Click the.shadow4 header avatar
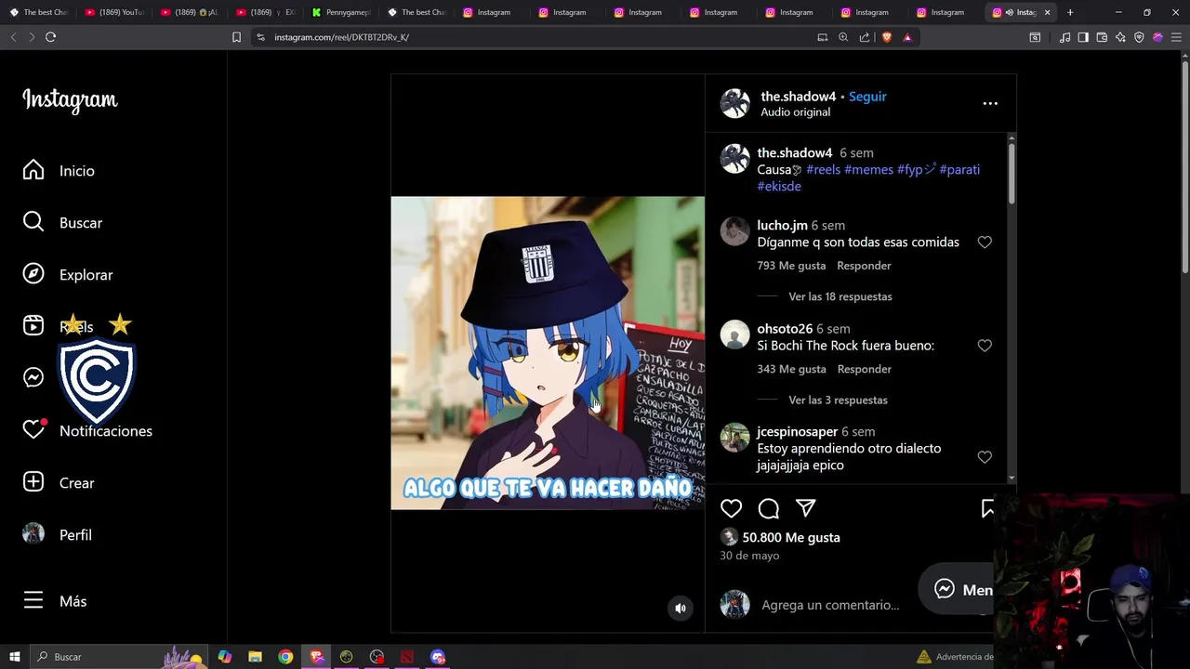The image size is (1190, 669). pos(734,103)
